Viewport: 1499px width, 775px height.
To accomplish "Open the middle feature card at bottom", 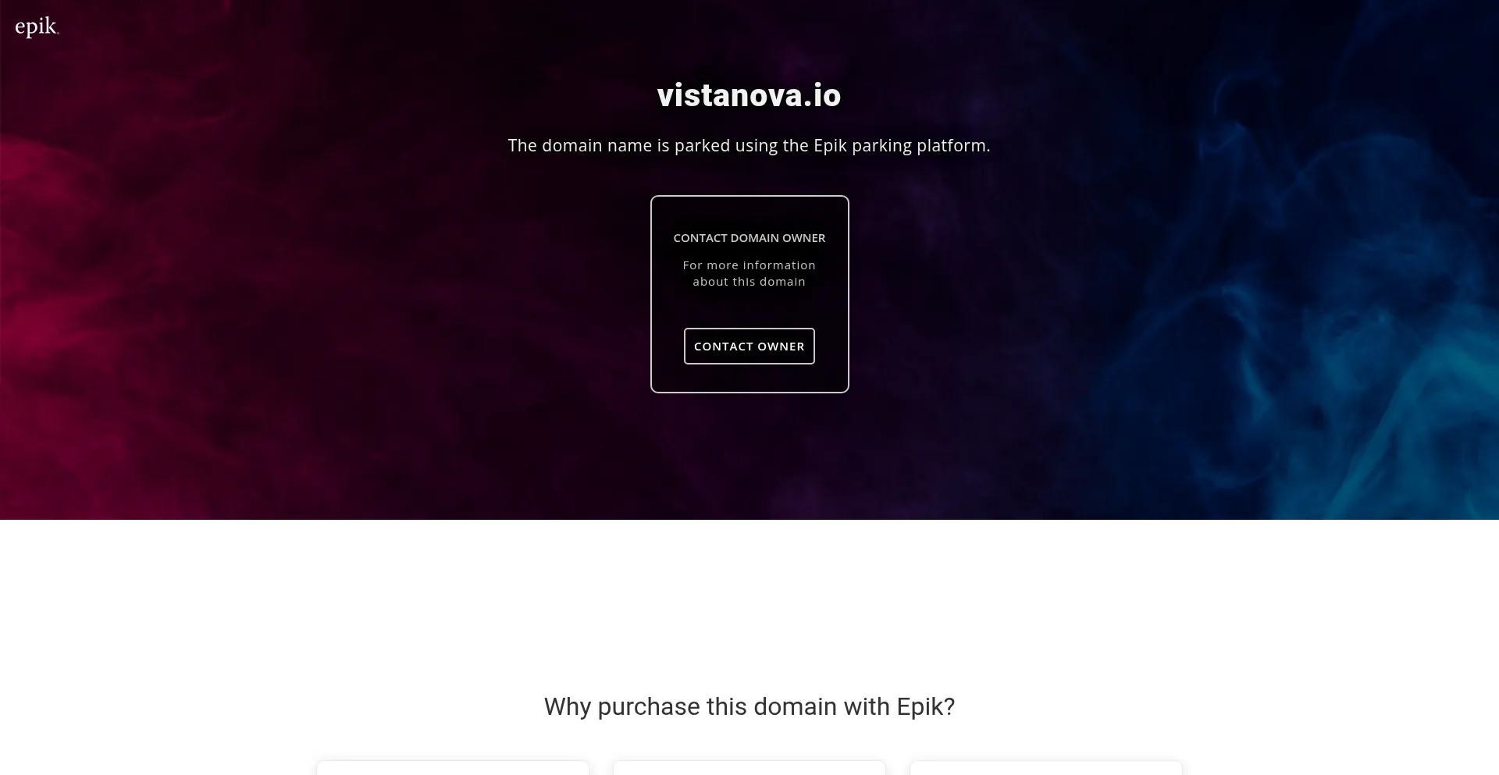I will click(x=749, y=768).
